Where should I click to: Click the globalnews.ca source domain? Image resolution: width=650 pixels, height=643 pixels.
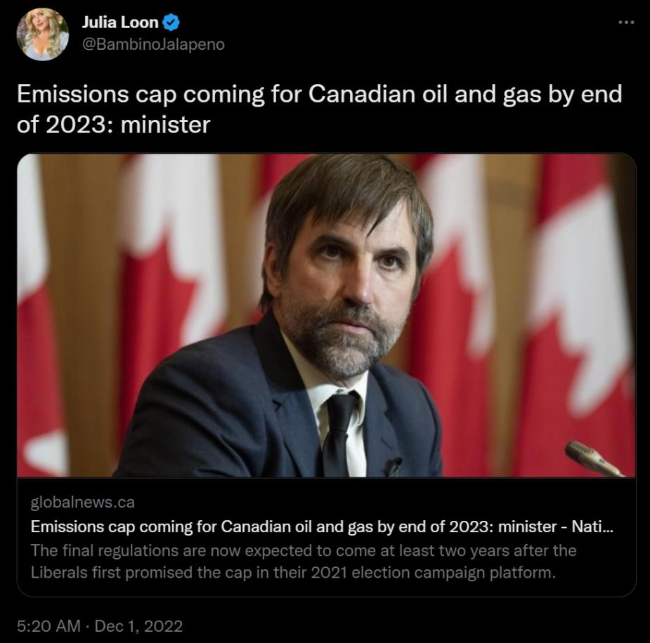point(83,503)
